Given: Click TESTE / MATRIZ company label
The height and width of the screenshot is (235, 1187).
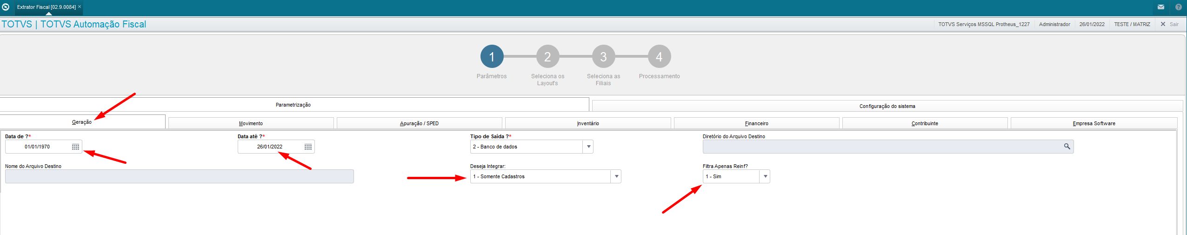Looking at the screenshot, I should [1132, 24].
